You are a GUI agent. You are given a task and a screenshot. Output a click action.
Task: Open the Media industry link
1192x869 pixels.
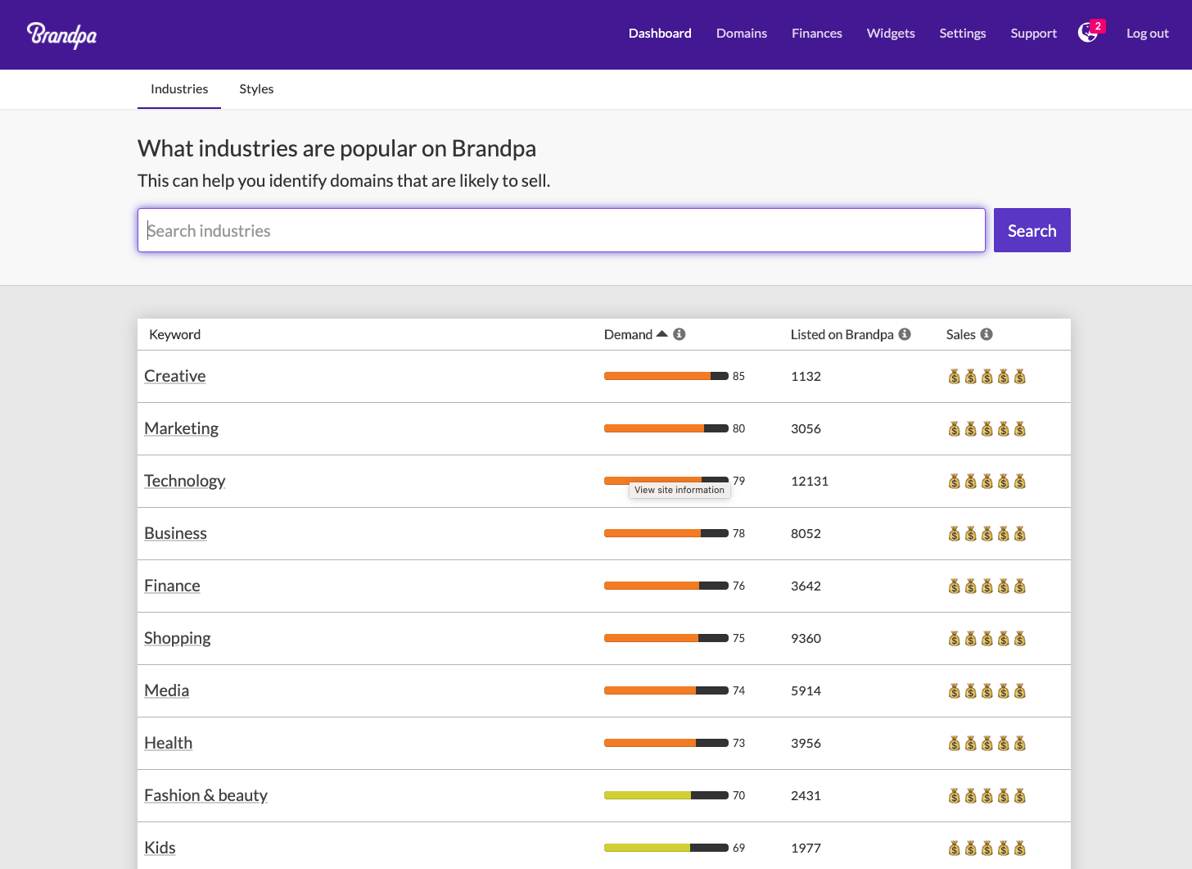(167, 690)
